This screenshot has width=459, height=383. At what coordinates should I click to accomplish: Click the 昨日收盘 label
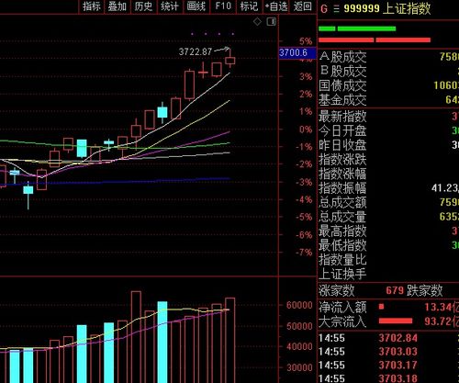click(342, 145)
